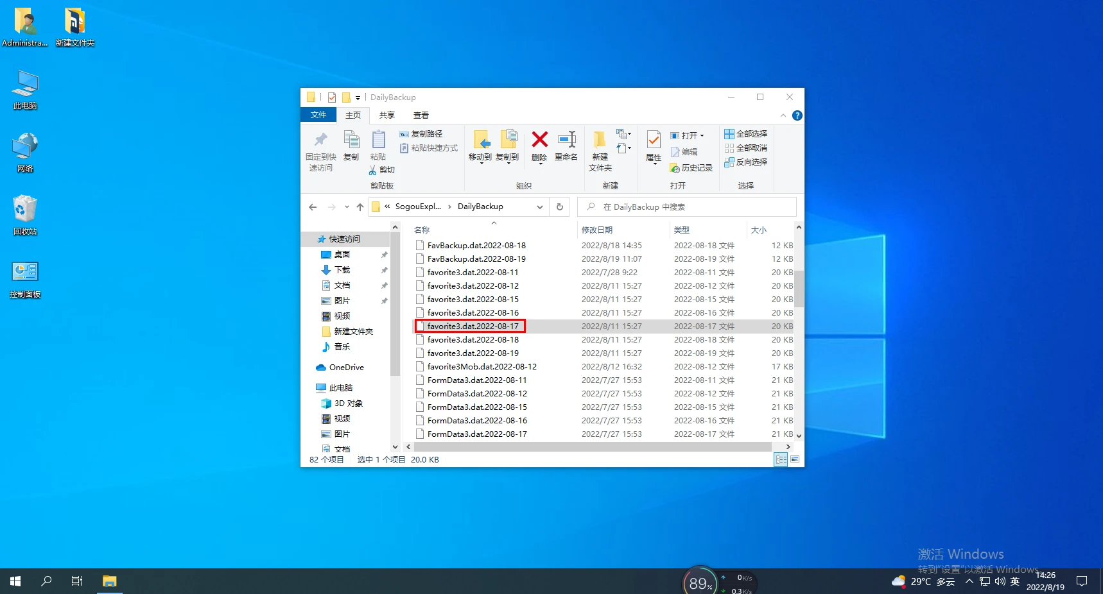
Task: Open the History record button
Action: click(691, 168)
